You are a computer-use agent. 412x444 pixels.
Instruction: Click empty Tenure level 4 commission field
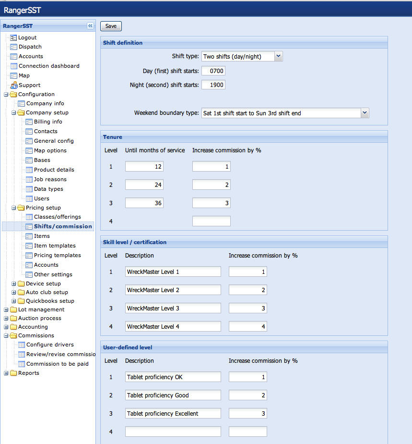(x=211, y=221)
